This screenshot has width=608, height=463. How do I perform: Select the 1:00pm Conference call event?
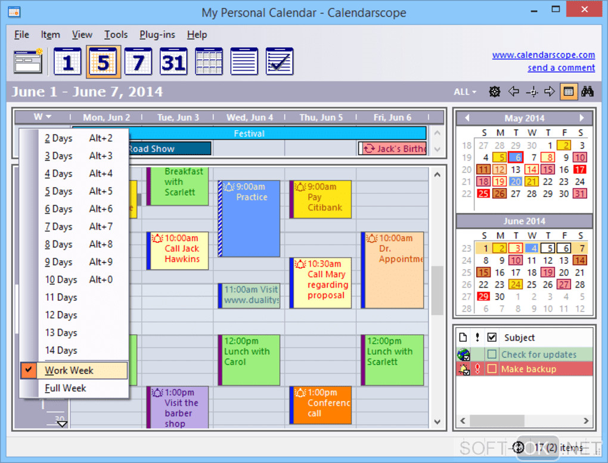[320, 405]
